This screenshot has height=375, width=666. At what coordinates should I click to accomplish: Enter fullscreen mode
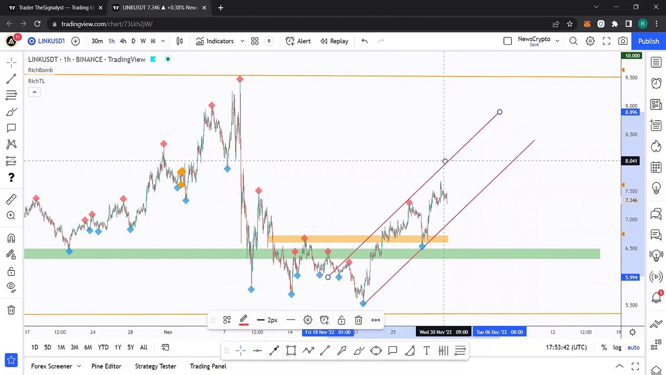pyautogui.click(x=607, y=41)
